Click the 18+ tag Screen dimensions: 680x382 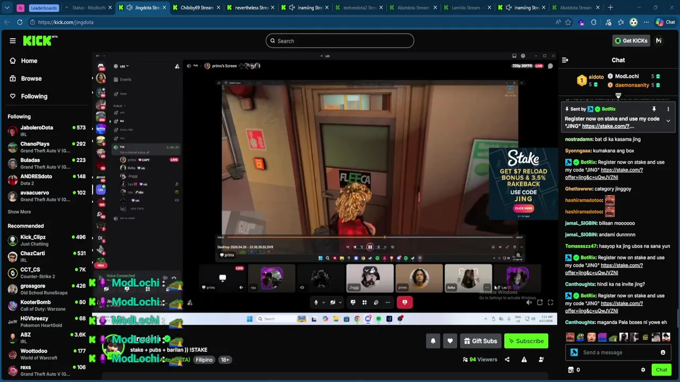[225, 360]
